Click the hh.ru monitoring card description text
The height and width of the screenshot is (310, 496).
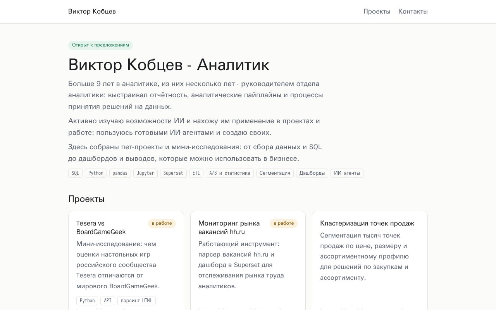241,265
